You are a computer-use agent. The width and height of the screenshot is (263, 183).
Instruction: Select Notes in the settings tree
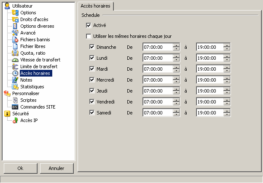[26, 80]
